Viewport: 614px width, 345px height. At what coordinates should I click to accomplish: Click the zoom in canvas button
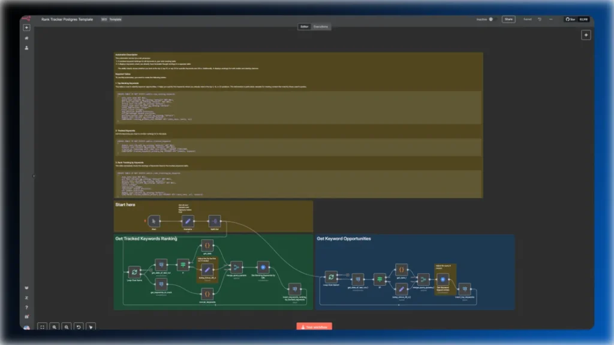pos(55,327)
